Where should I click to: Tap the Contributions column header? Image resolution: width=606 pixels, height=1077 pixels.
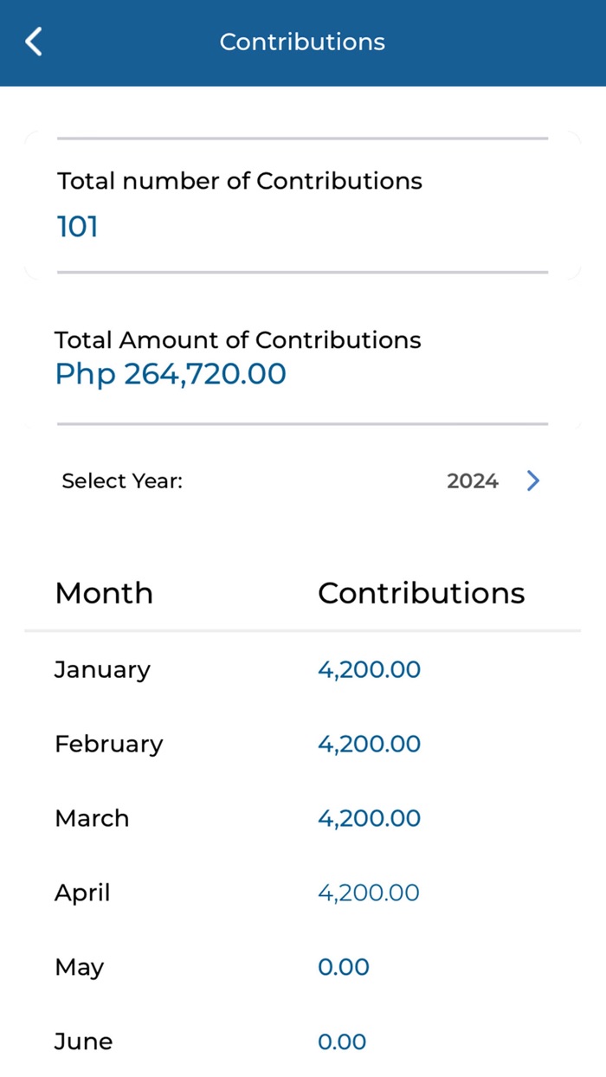[x=421, y=593]
